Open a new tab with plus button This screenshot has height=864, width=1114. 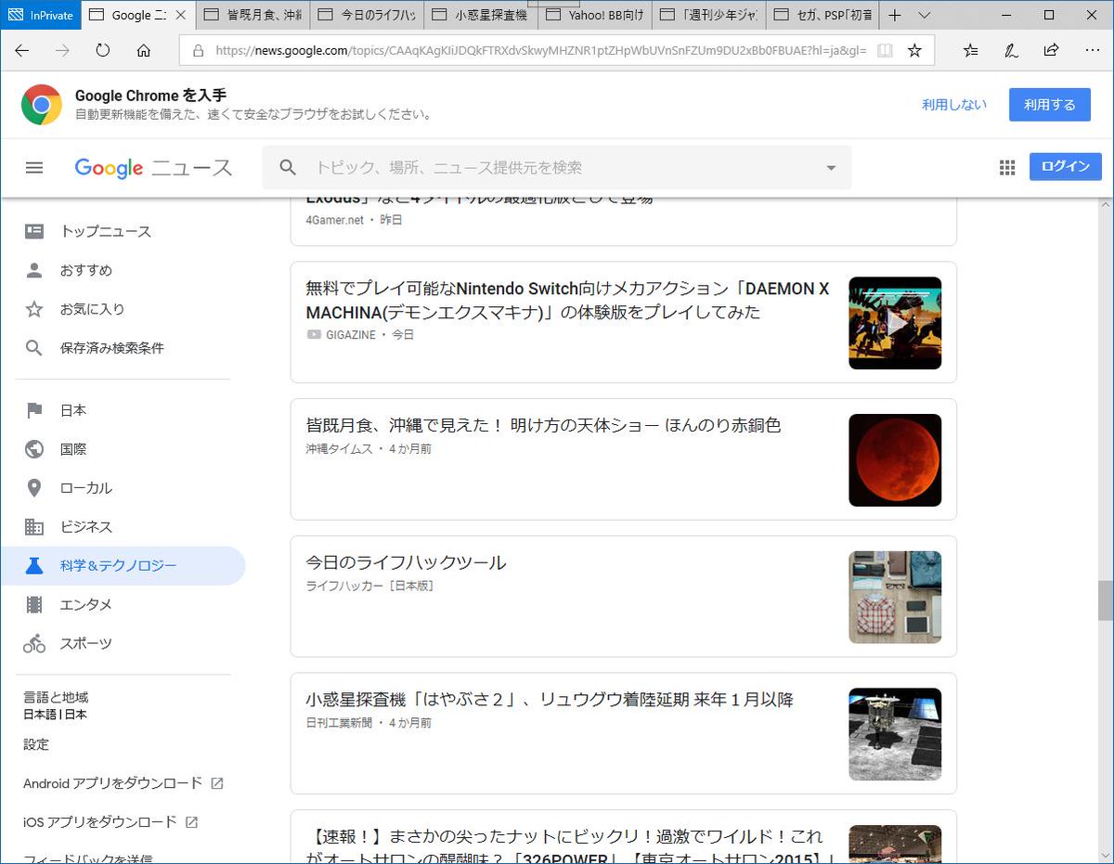pos(895,16)
